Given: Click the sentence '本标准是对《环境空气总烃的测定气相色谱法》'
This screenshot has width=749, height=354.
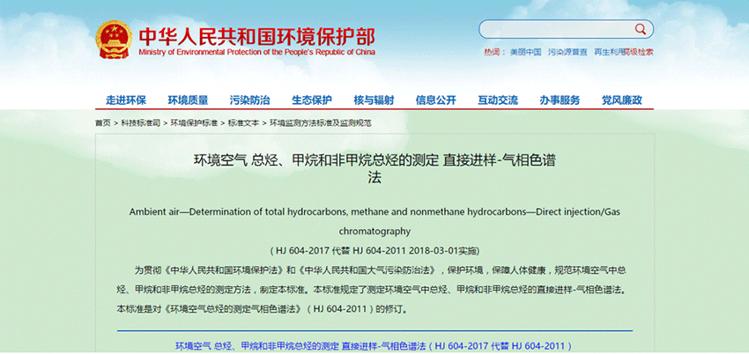Looking at the screenshot, I should point(211,308).
